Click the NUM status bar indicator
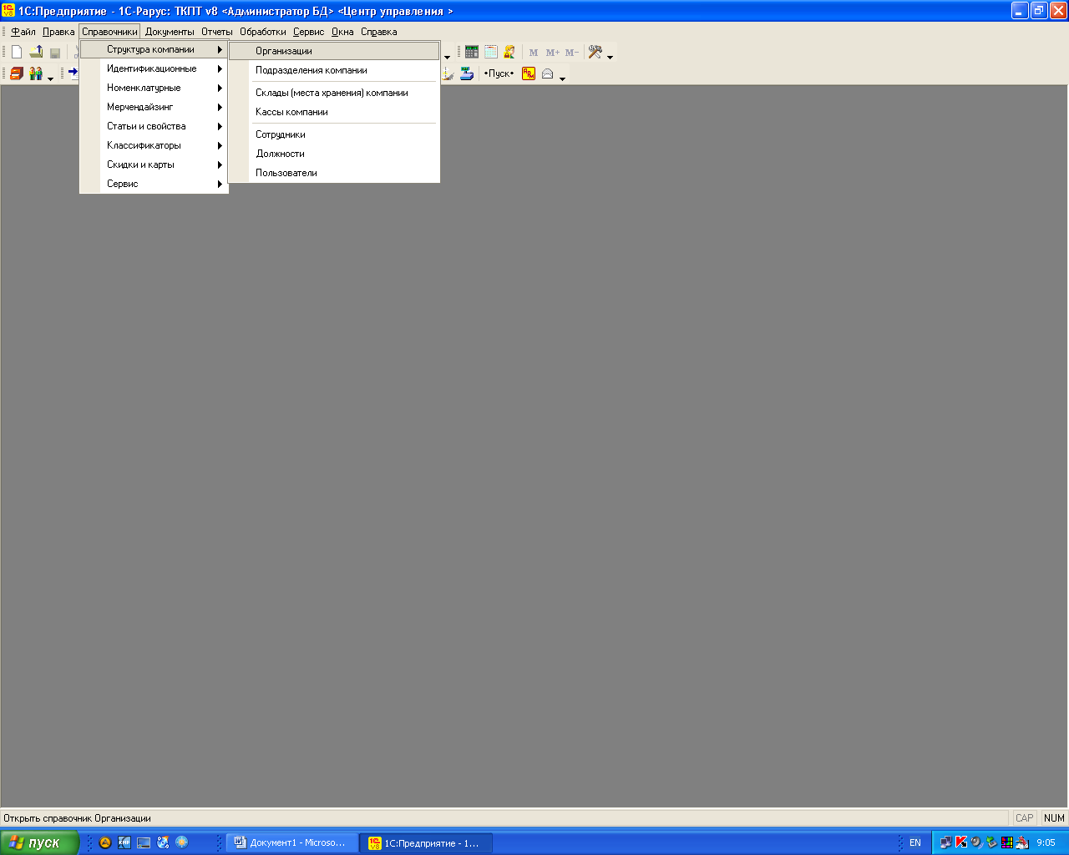Screen dimensions: 1069x855 pos(1054,818)
